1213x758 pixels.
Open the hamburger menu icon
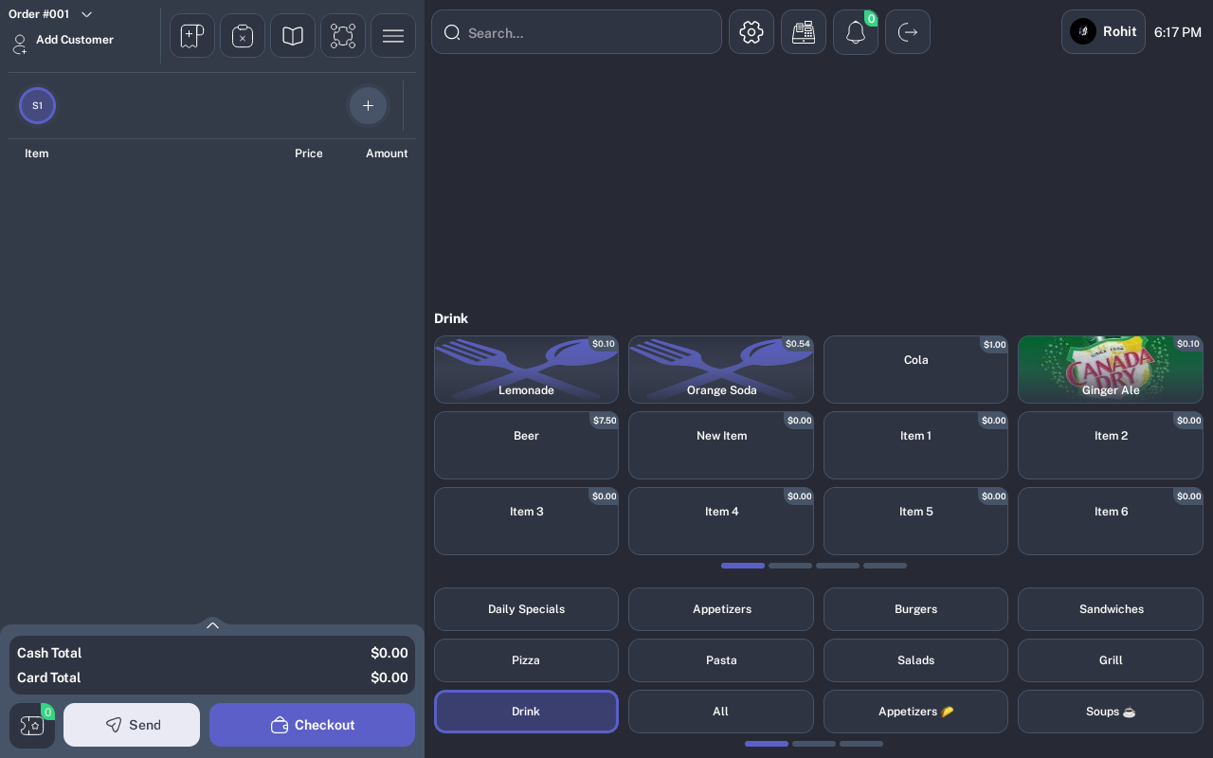393,36
